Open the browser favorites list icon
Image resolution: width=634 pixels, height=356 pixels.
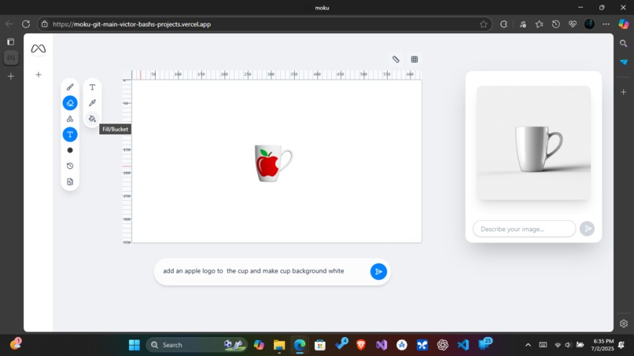click(x=540, y=24)
